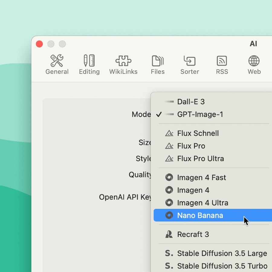Select the highlighted Nano Banana model
This screenshot has height=272, width=272.
200,215
